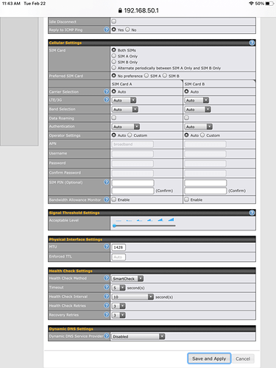Open help for MTU
The image size is (276, 368).
tap(106, 247)
